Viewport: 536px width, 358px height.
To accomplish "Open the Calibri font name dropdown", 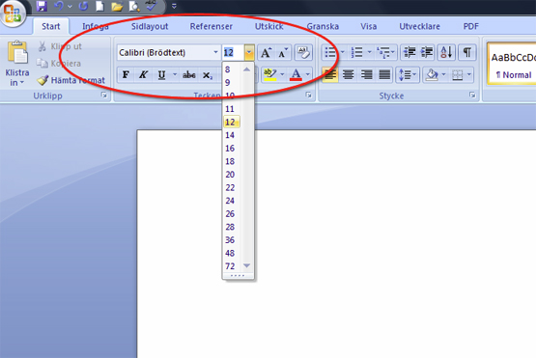I will pyautogui.click(x=215, y=53).
